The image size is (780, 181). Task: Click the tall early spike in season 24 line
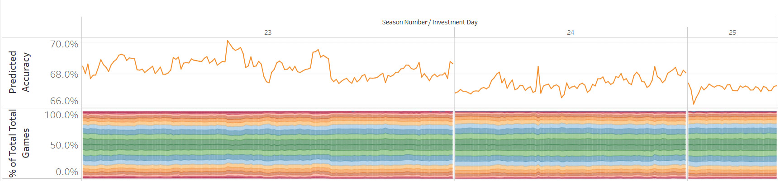point(538,67)
